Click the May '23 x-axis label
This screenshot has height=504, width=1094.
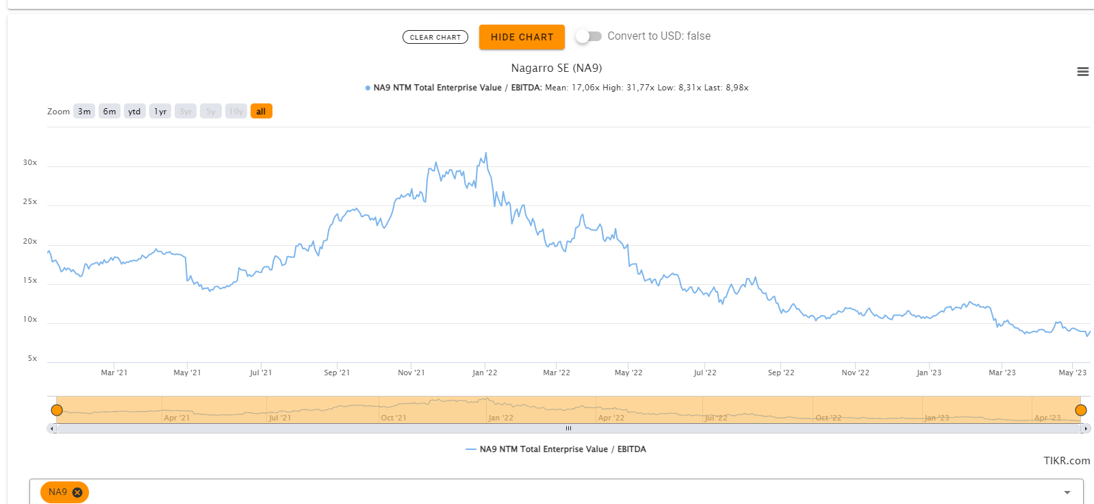(1073, 373)
